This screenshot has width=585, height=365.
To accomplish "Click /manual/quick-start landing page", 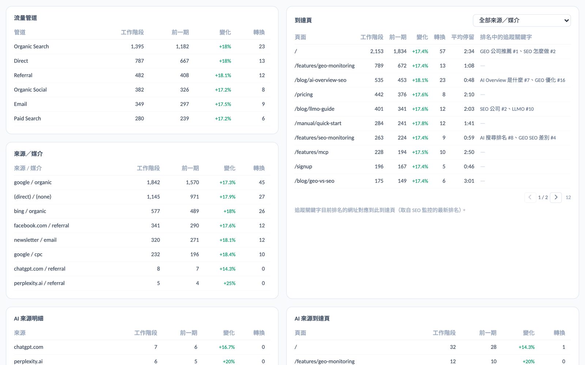I will [318, 123].
